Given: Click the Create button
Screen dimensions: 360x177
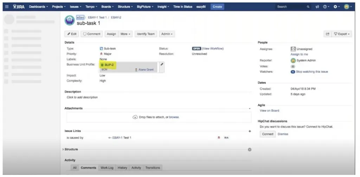Looking at the screenshot, I should (217, 7).
